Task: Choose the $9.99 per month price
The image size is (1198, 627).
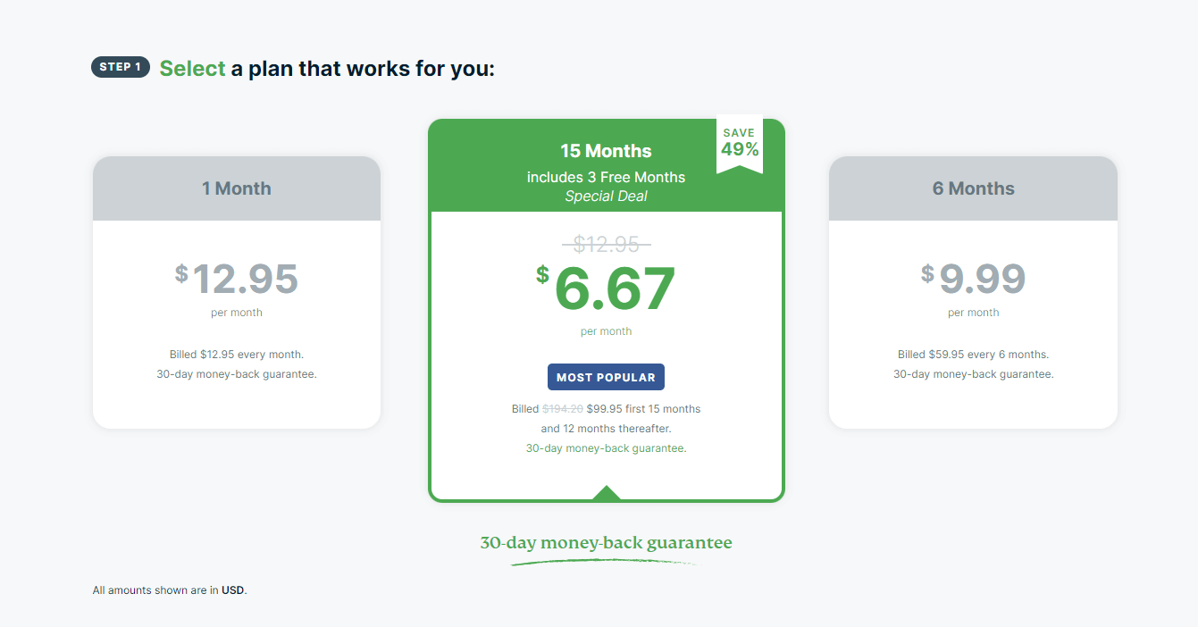Action: point(973,279)
